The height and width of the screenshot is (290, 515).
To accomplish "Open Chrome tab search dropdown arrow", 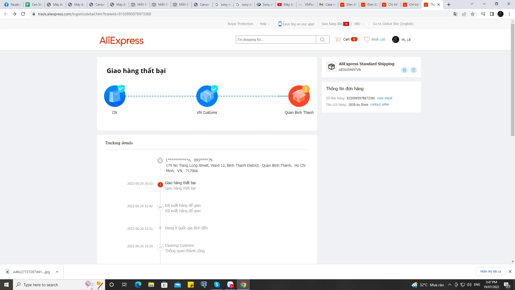I will click(x=472, y=4).
